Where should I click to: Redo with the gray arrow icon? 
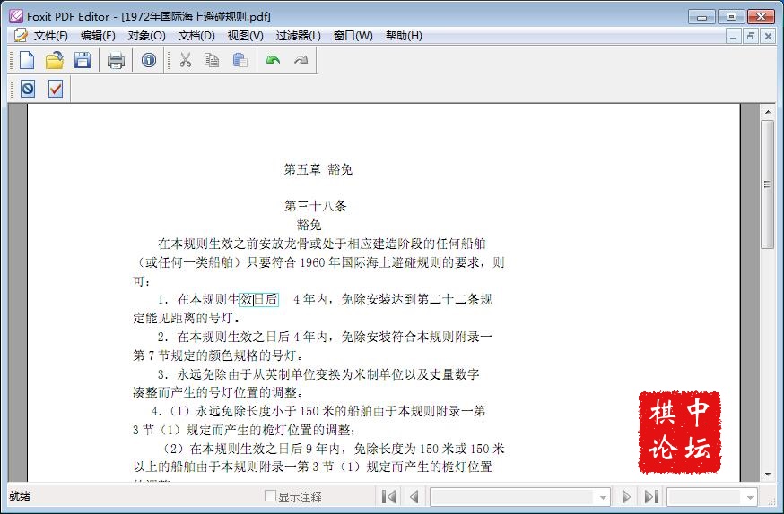click(x=301, y=60)
